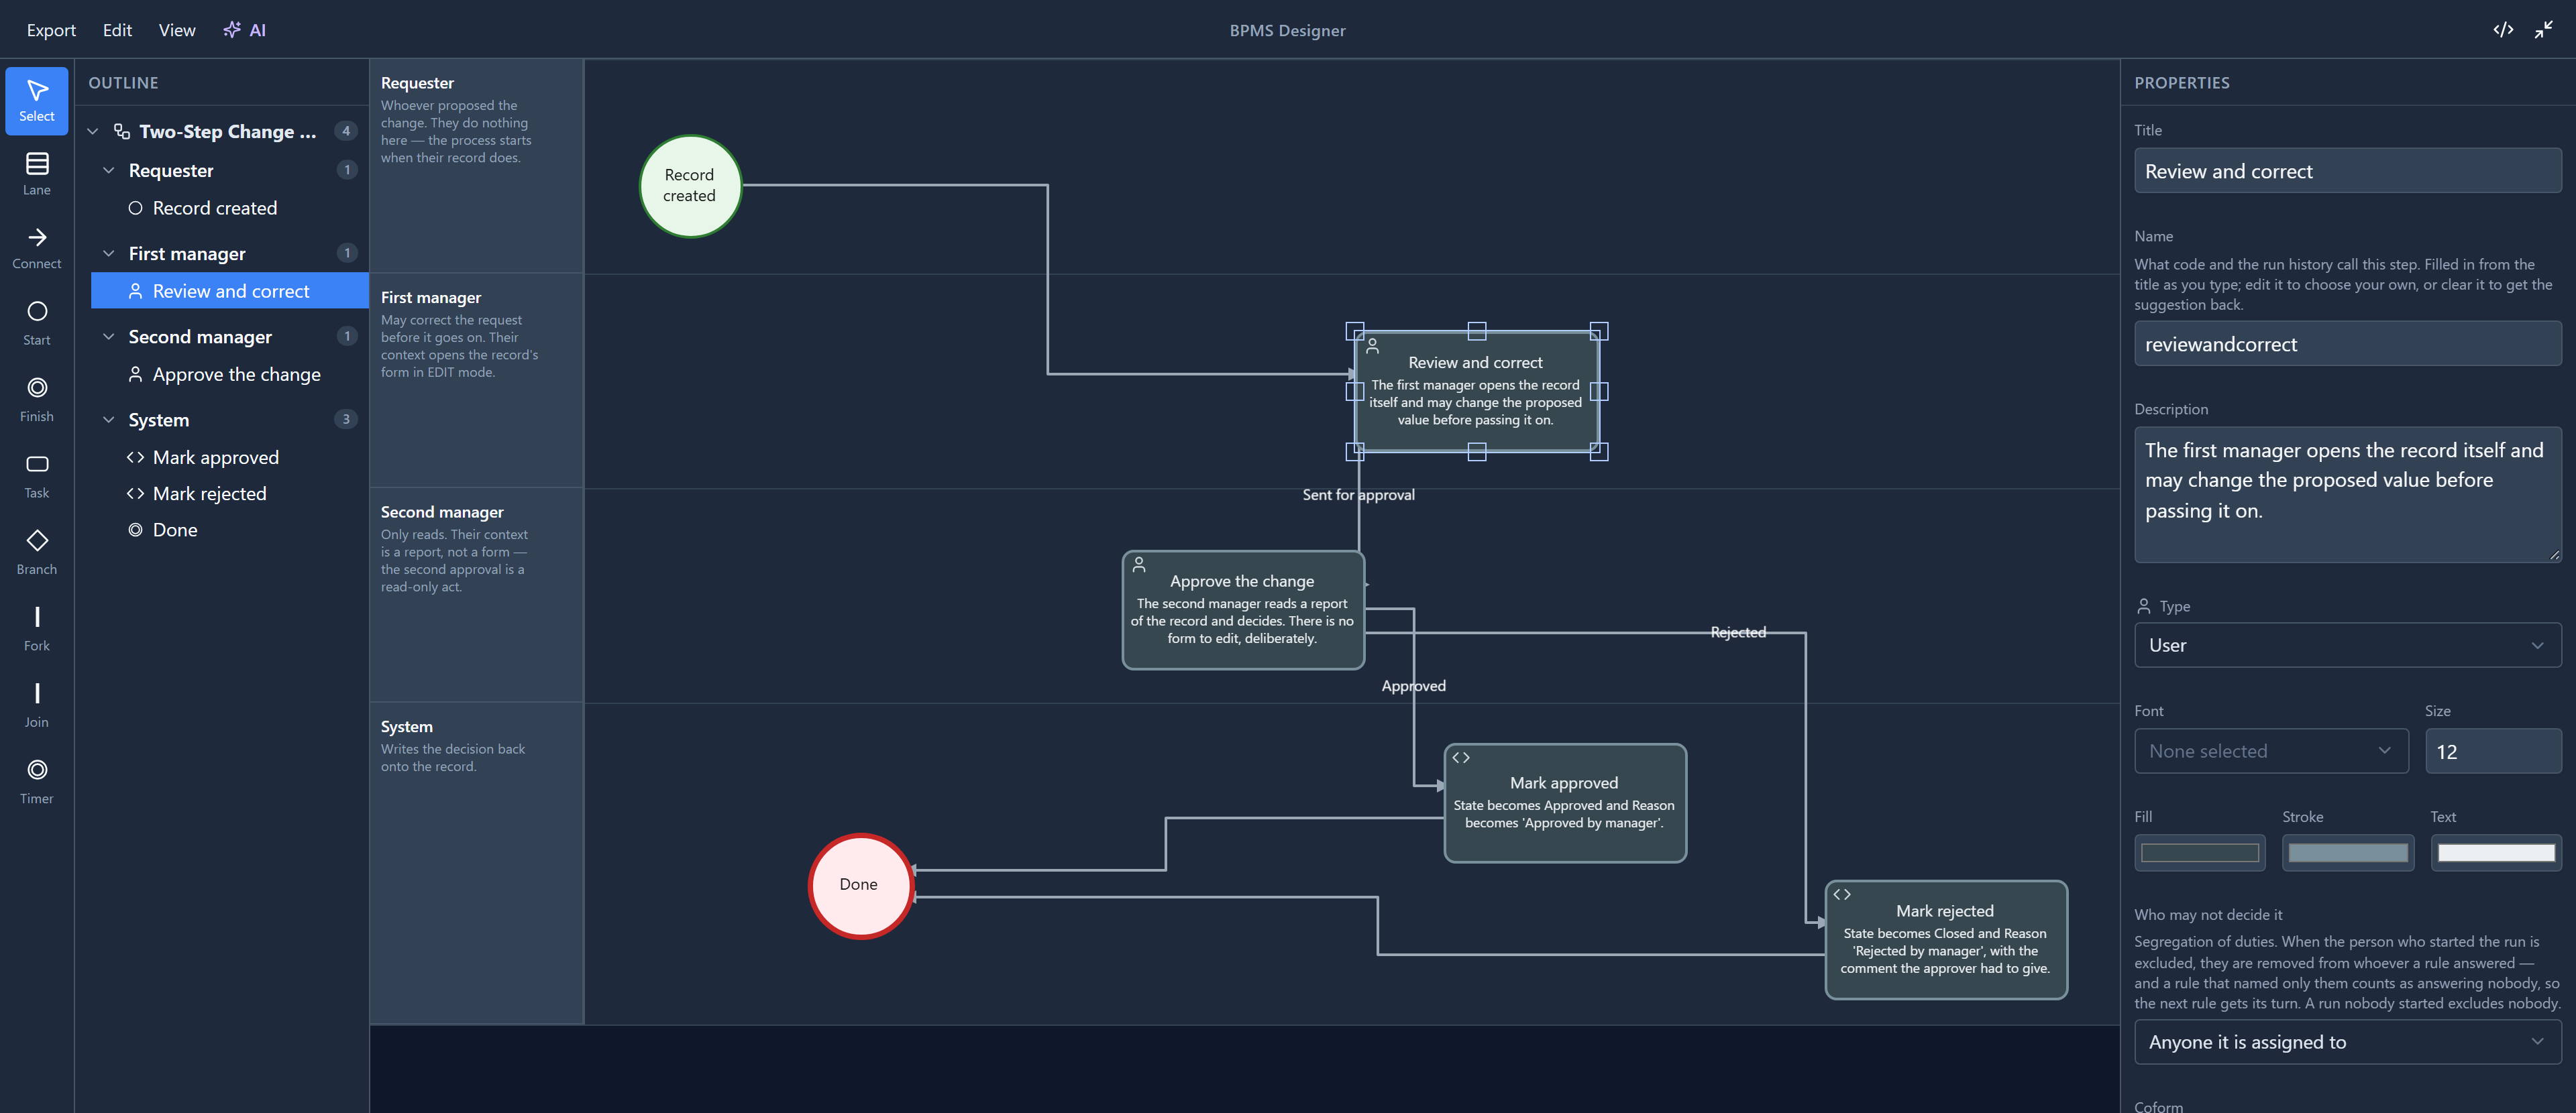2576x1113 pixels.
Task: Open the Font dropdown None selected
Action: coord(2271,752)
